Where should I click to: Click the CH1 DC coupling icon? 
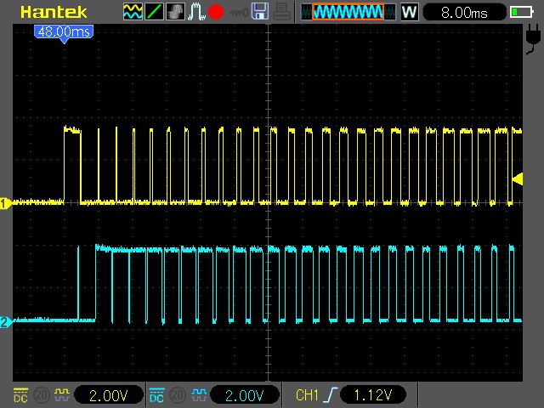(x=20, y=394)
